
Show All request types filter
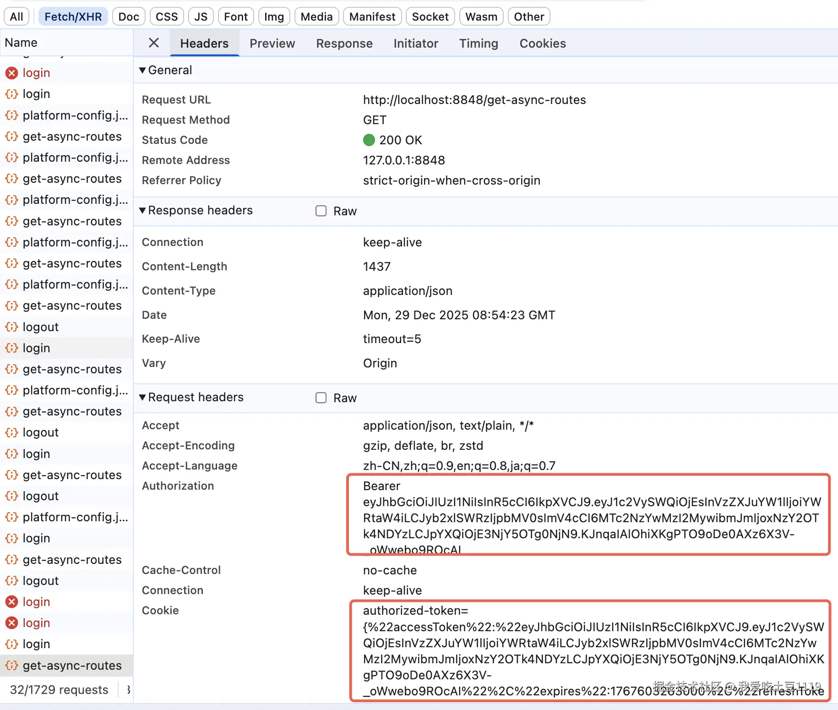16,16
